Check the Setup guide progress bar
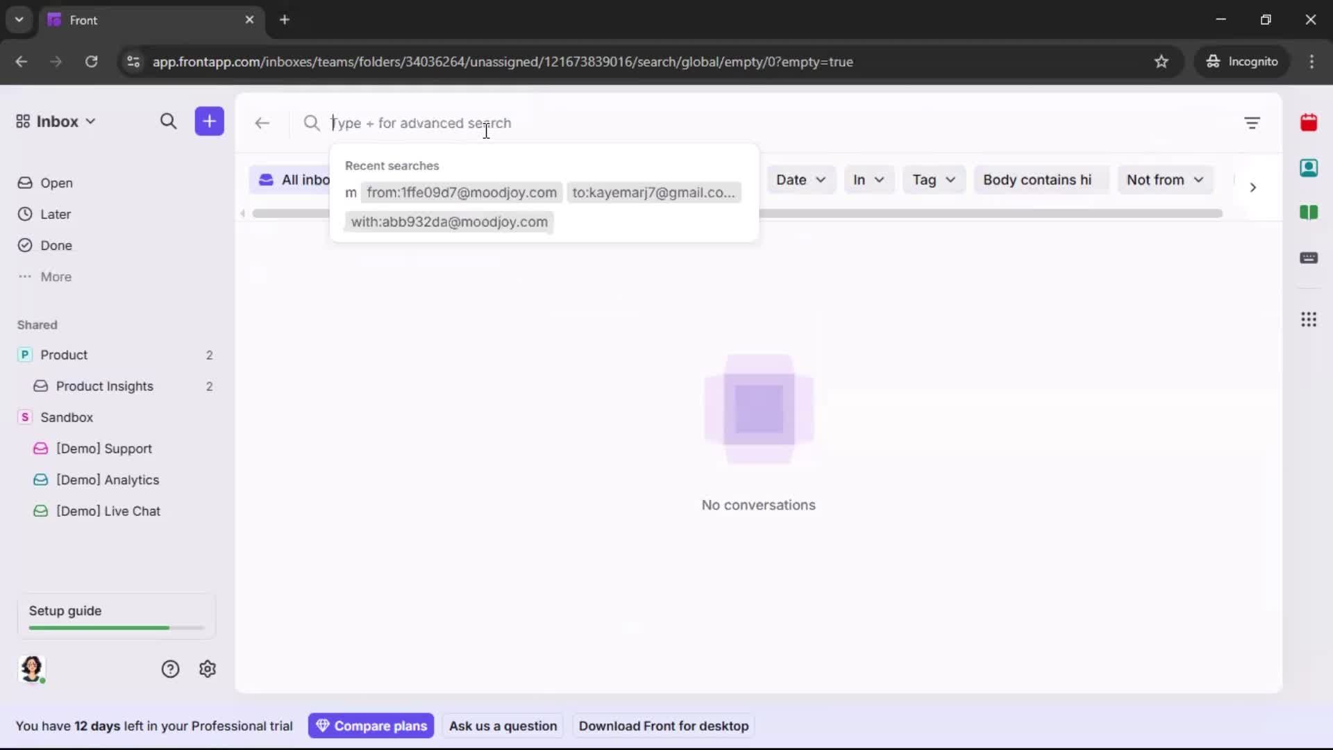The width and height of the screenshot is (1333, 750). point(115,627)
